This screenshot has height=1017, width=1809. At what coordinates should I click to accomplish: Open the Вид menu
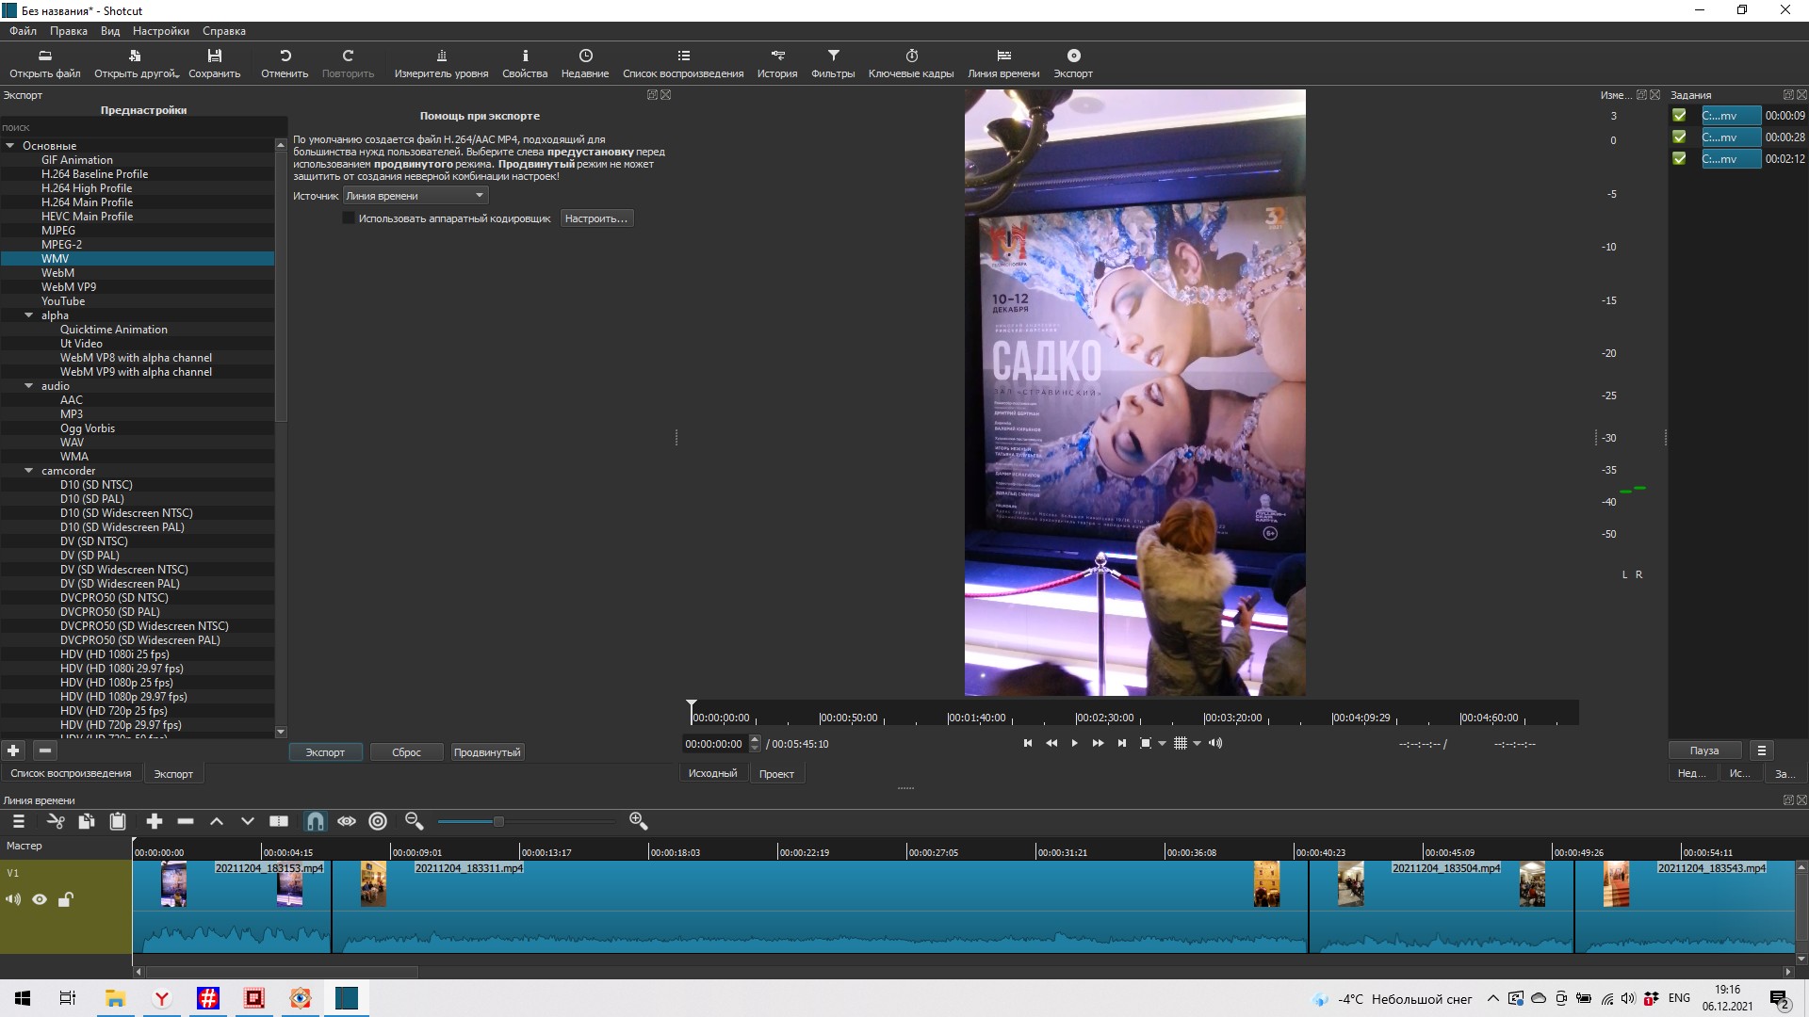(110, 31)
